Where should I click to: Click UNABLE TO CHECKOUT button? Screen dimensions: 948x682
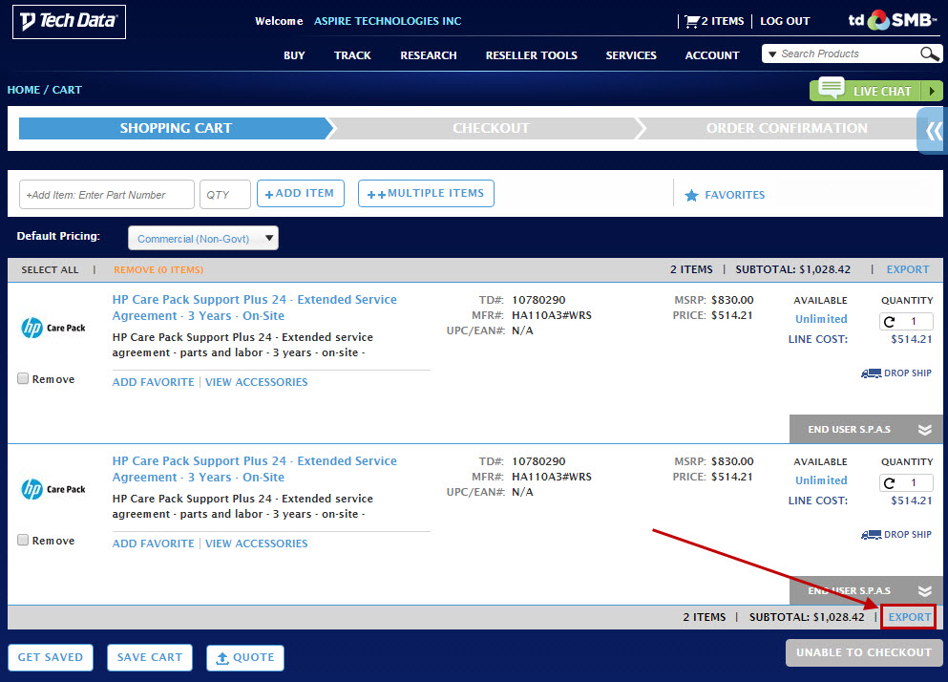[x=863, y=653]
